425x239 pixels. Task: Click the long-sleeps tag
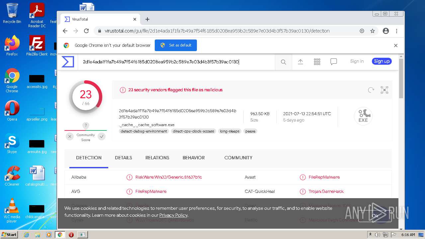point(230,131)
